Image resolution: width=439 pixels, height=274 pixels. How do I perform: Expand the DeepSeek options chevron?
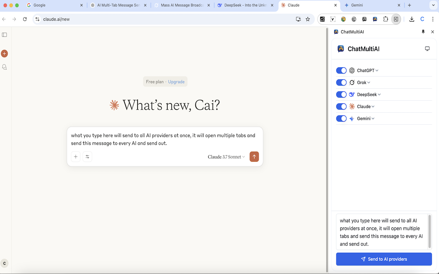click(x=379, y=95)
